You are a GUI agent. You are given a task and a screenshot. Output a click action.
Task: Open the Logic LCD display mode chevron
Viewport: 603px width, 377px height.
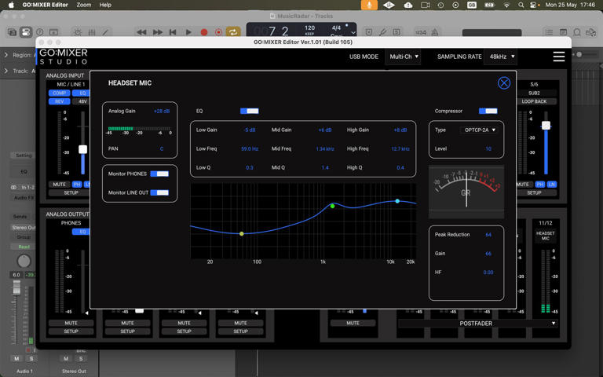pyautogui.click(x=353, y=33)
